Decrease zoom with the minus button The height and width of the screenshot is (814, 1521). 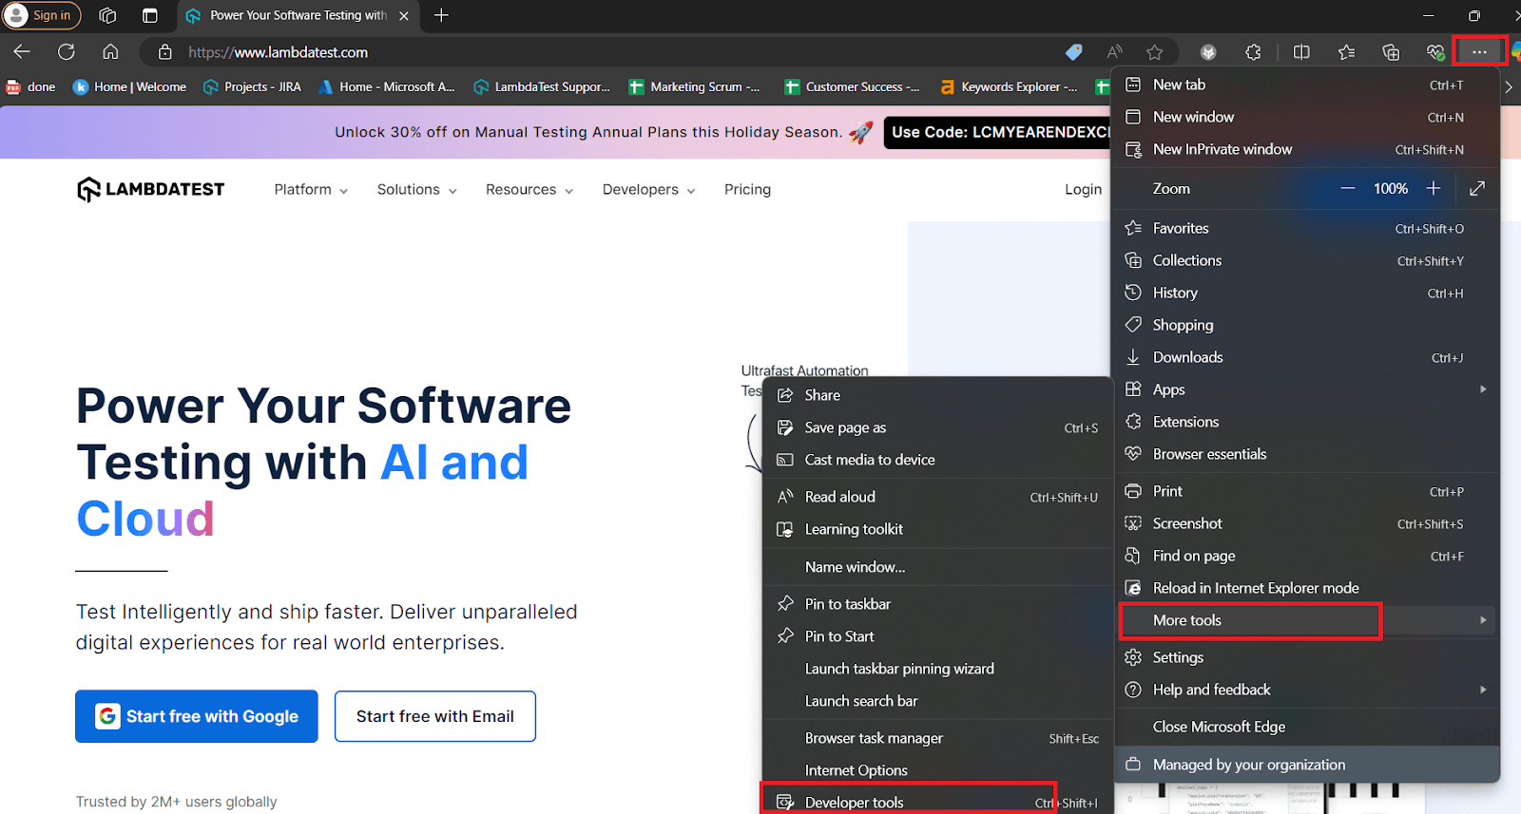coord(1347,188)
